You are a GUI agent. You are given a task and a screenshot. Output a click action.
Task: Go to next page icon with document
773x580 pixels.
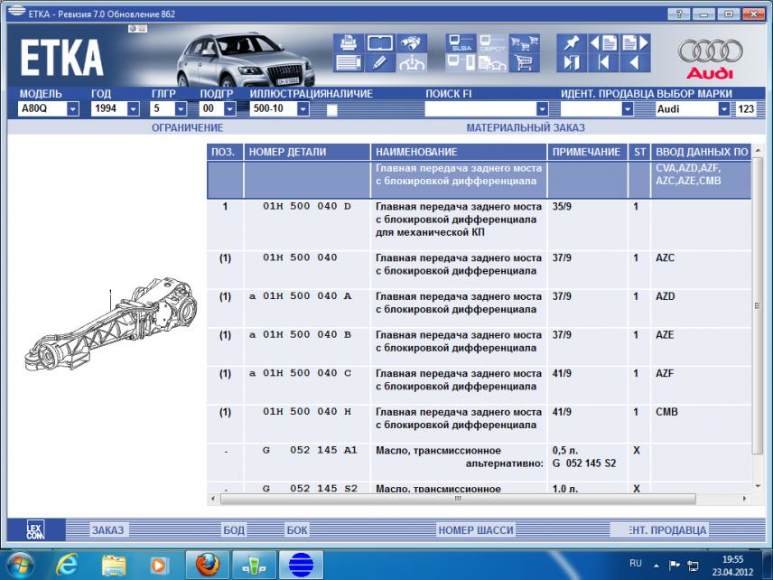[x=635, y=42]
